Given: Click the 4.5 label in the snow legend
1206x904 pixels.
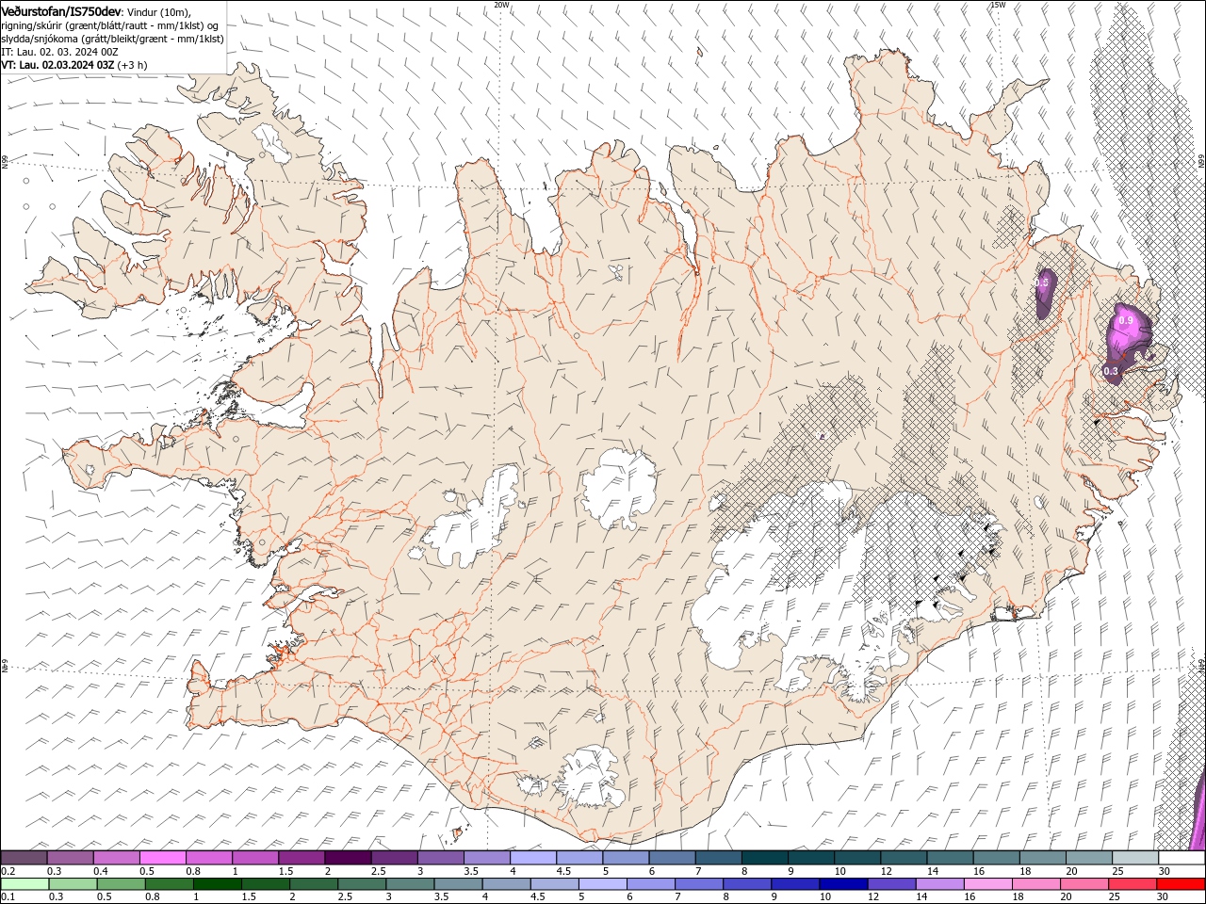Looking at the screenshot, I should click(563, 871).
